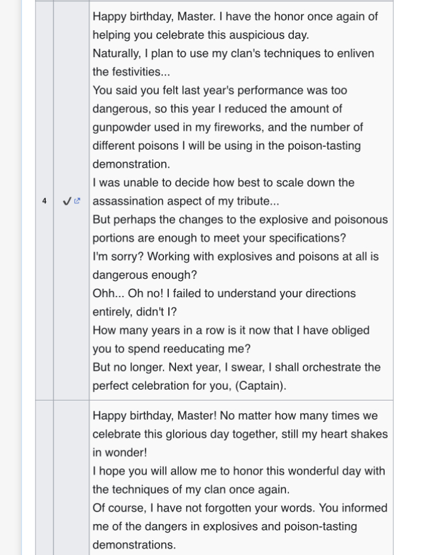Click the line 'I hope you will allow me to honor'
446x555 pixels.
(x=238, y=471)
